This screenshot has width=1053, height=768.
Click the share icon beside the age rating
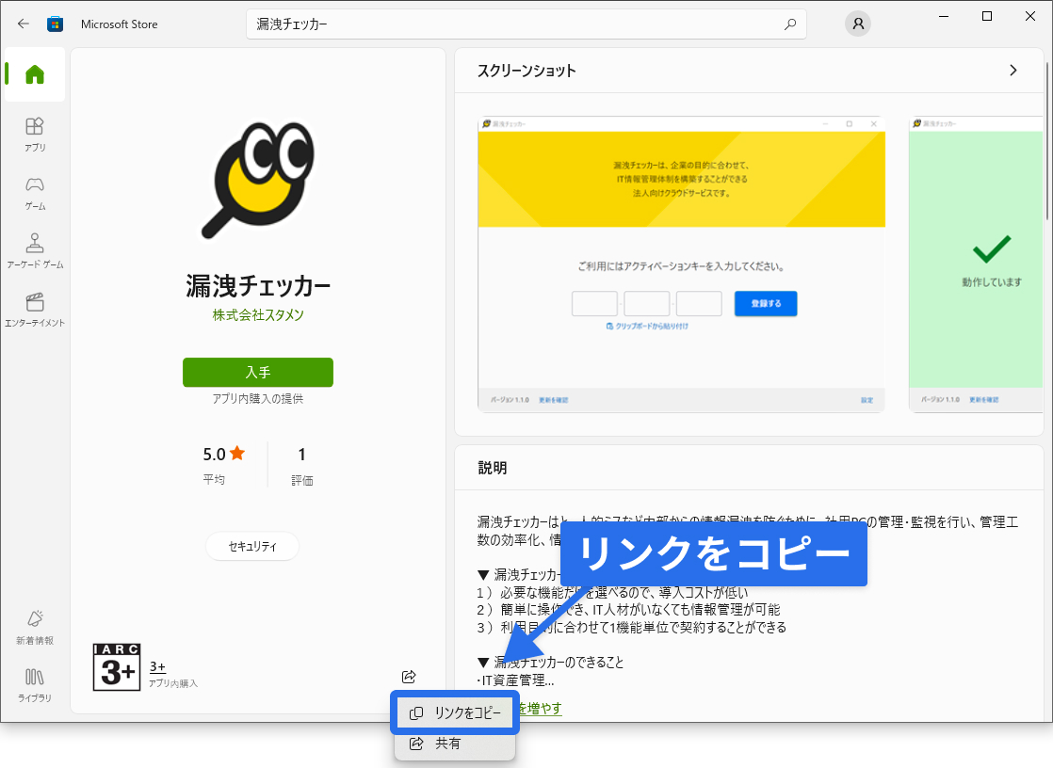tap(409, 677)
